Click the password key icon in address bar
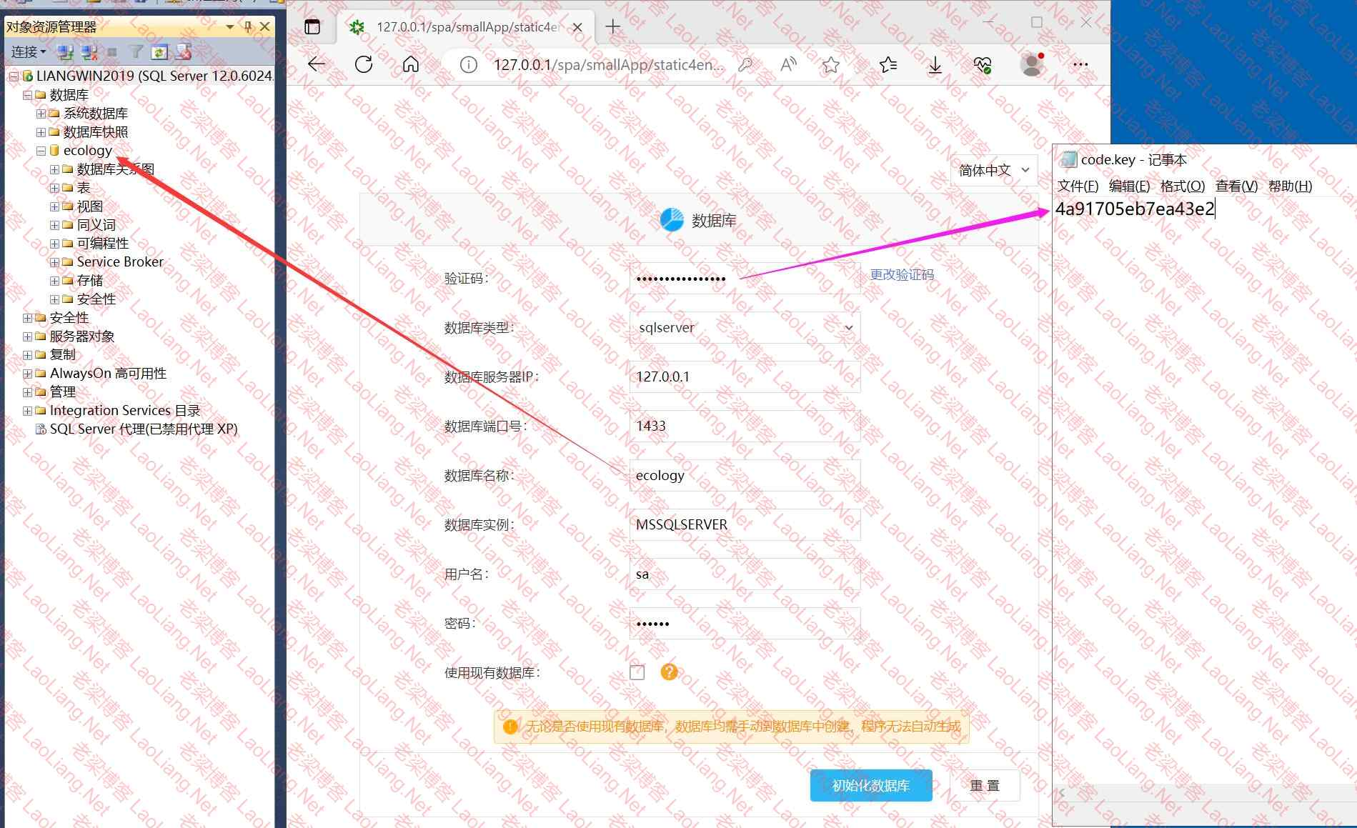This screenshot has width=1357, height=828. pos(745,65)
